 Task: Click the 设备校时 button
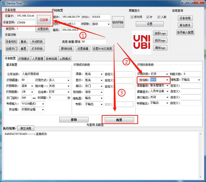(11, 42)
